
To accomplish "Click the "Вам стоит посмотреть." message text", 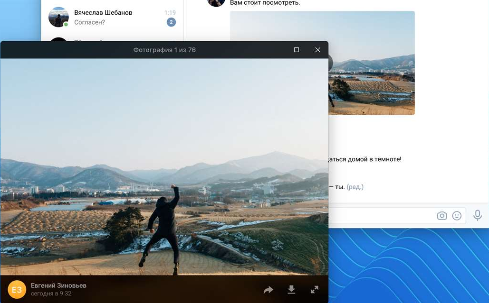I will [265, 3].
